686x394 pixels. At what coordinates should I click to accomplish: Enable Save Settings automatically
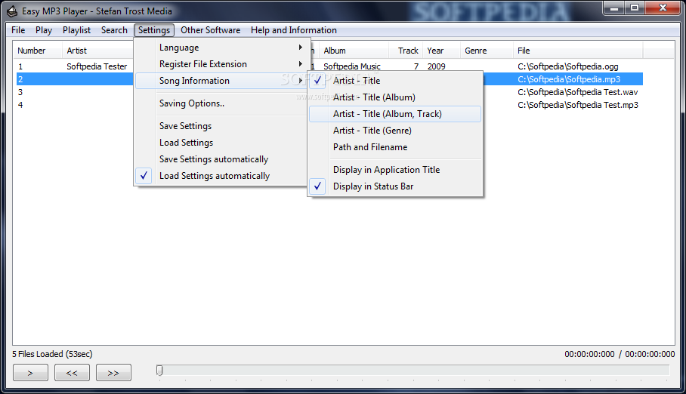[x=221, y=159]
